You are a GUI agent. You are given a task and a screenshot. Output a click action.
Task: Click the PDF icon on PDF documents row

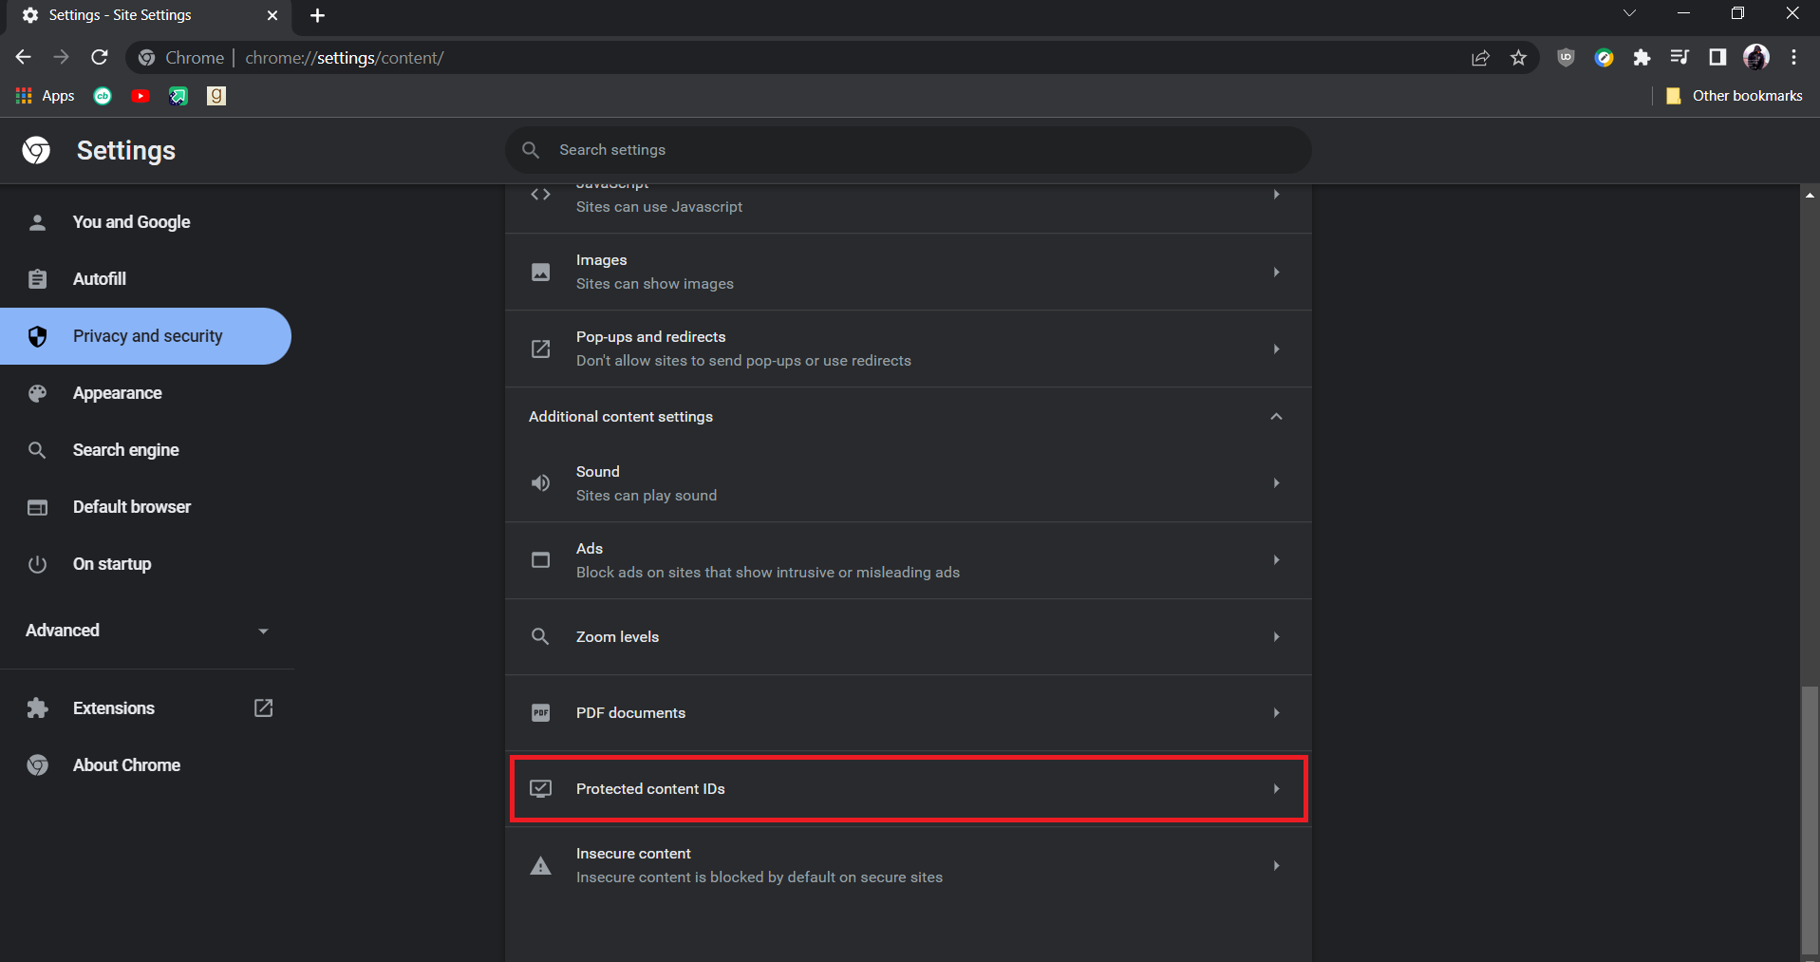[x=540, y=713]
